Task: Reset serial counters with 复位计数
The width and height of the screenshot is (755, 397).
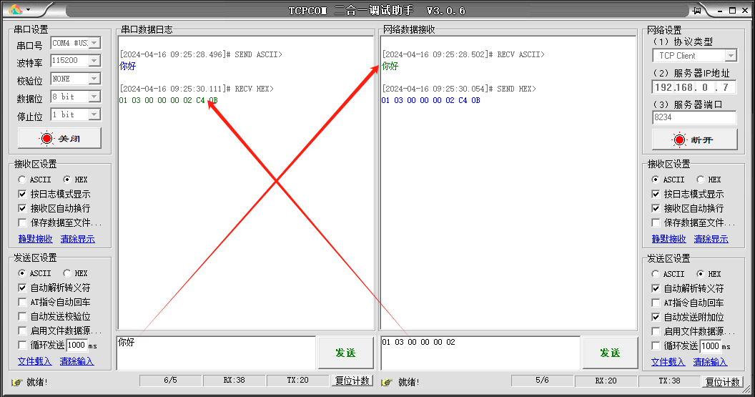Action: click(x=352, y=381)
